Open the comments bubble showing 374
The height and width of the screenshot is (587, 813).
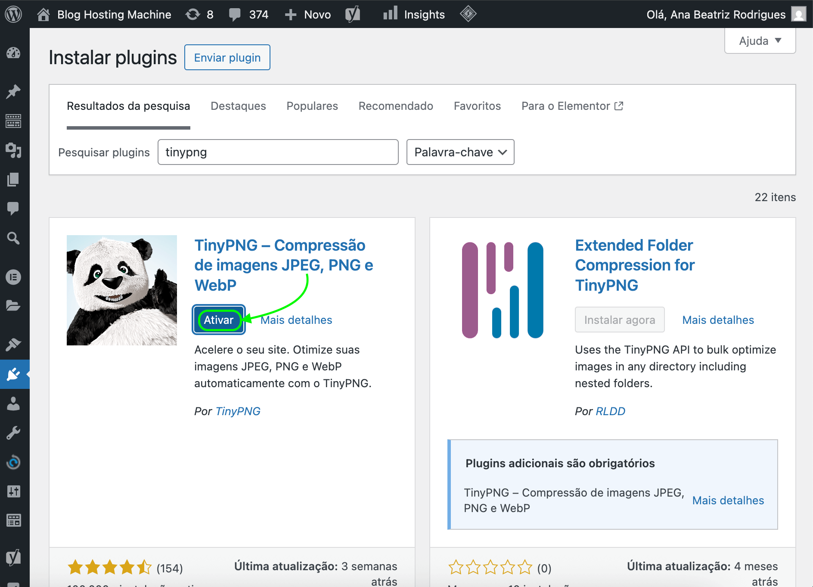(x=235, y=15)
